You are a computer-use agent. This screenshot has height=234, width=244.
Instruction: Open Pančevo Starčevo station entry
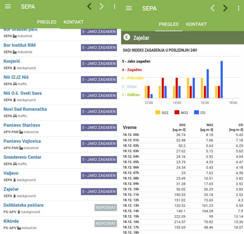[x=22, y=125]
